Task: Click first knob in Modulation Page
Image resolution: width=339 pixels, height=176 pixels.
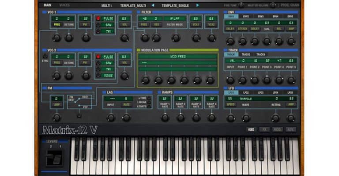Action: 145,80
